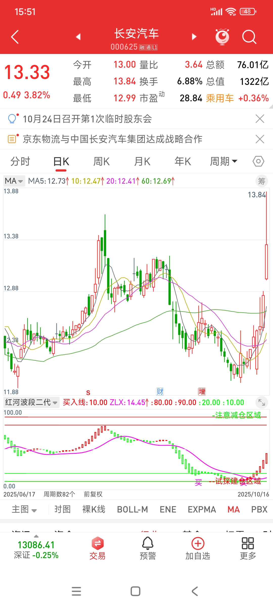Open the 筹 chip distribution button
Screen dimensions: 273x608
click(262, 181)
